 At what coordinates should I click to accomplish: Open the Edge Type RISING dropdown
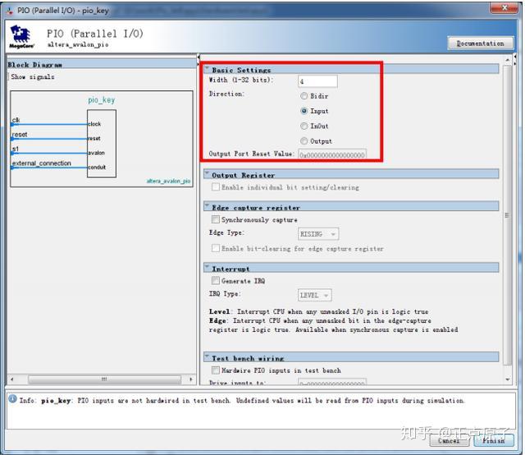(318, 234)
